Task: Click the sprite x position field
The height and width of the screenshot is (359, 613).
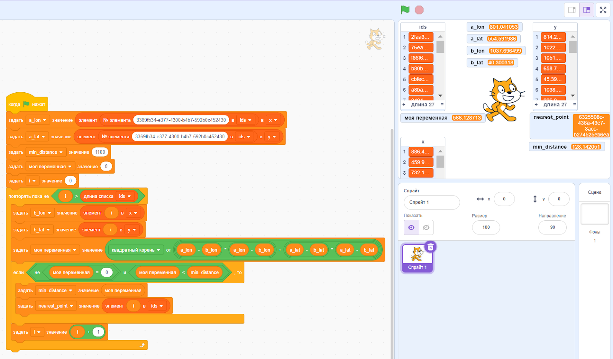Action: click(504, 199)
